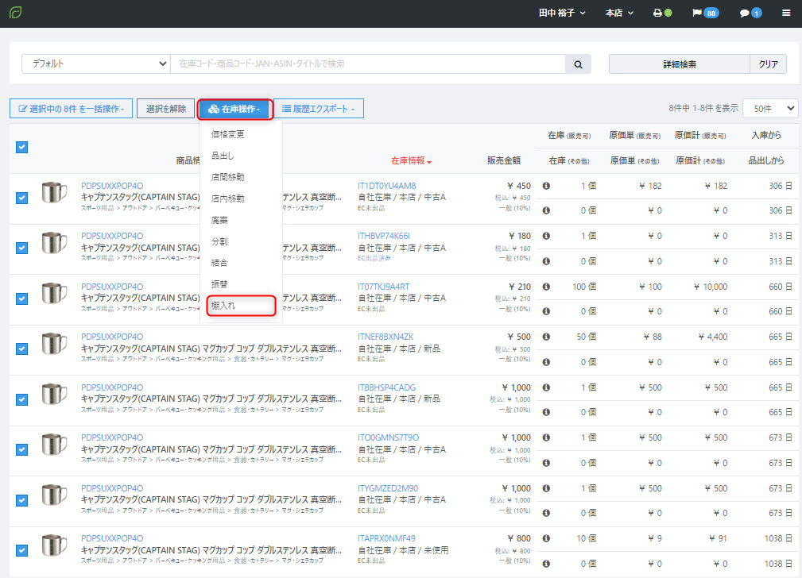Open the hamburger menu icon
The height and width of the screenshot is (578, 802).
[x=786, y=13]
